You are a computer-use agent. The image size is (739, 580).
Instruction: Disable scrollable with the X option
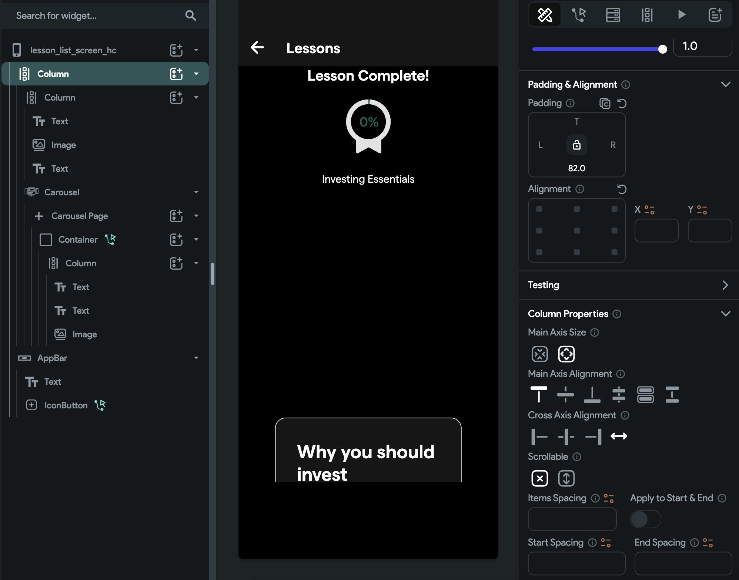(x=539, y=478)
